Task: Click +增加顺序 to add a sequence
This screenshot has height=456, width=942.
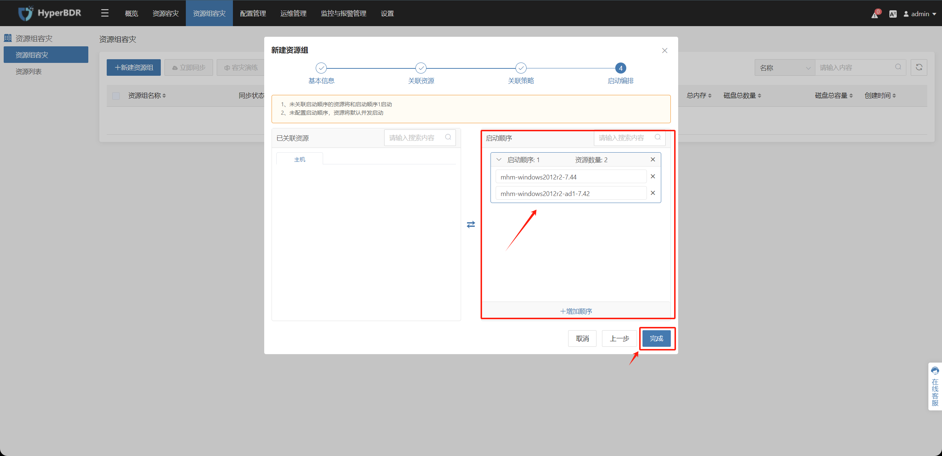Action: (x=576, y=311)
